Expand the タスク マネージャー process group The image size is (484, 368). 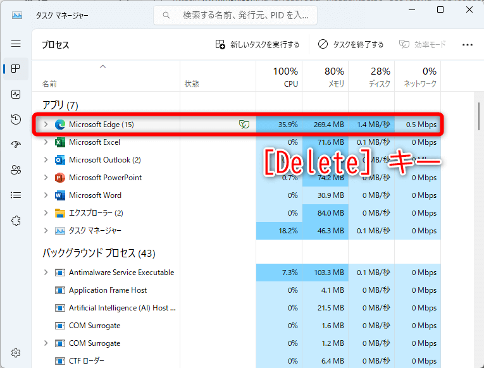[46, 230]
